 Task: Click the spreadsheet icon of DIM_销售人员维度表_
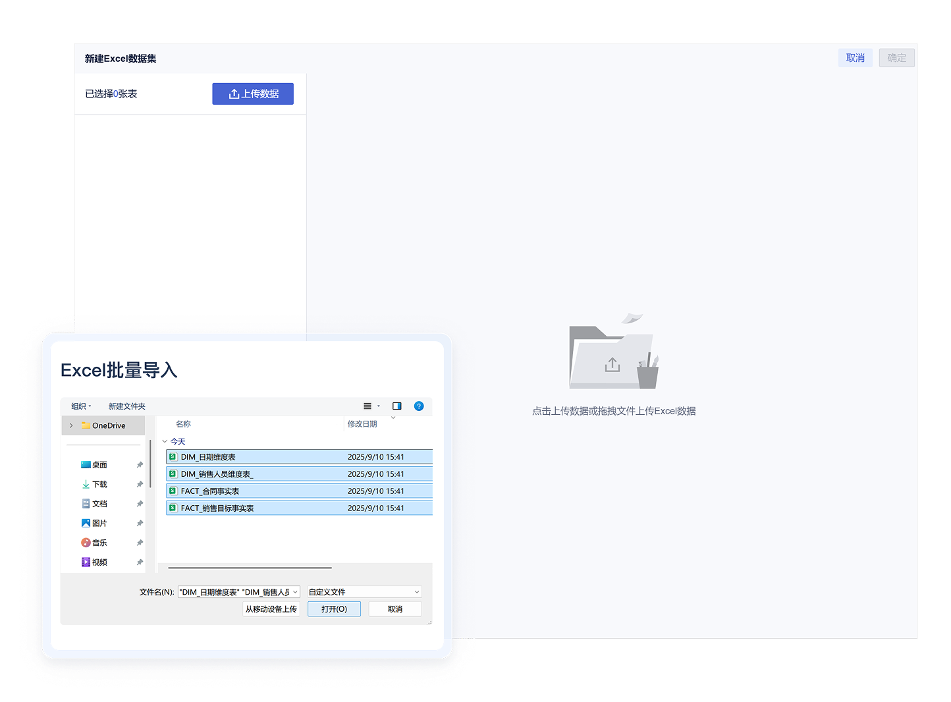pyautogui.click(x=173, y=474)
